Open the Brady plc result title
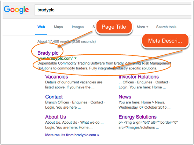Image resolution: width=194 pixels, height=145 pixels. 48,53
